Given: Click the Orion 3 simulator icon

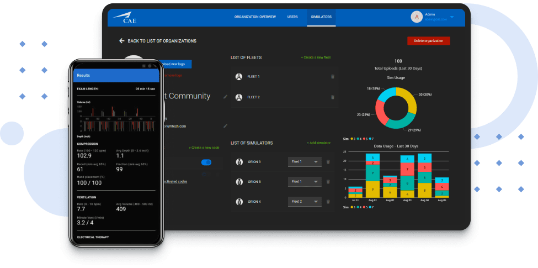Looking at the screenshot, I should click(x=239, y=162).
